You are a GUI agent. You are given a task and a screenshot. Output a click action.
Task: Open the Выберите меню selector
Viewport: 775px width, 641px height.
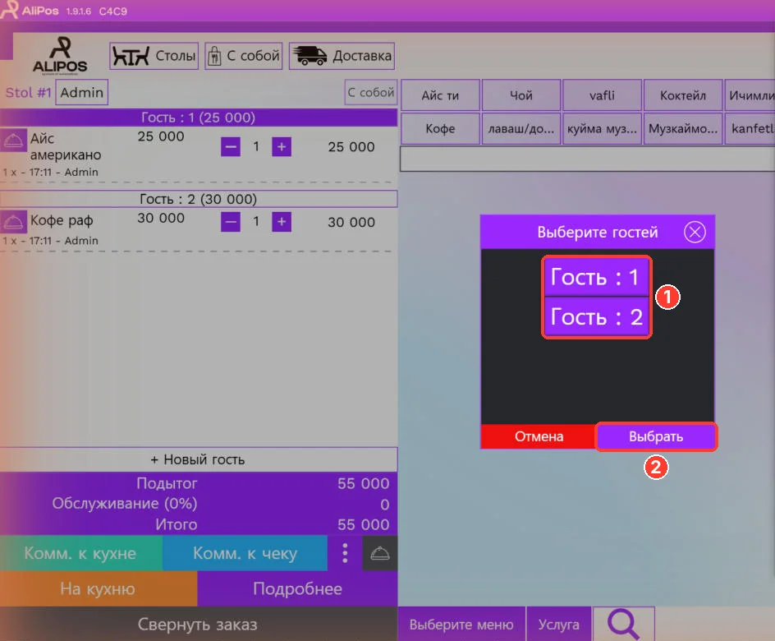tap(461, 625)
